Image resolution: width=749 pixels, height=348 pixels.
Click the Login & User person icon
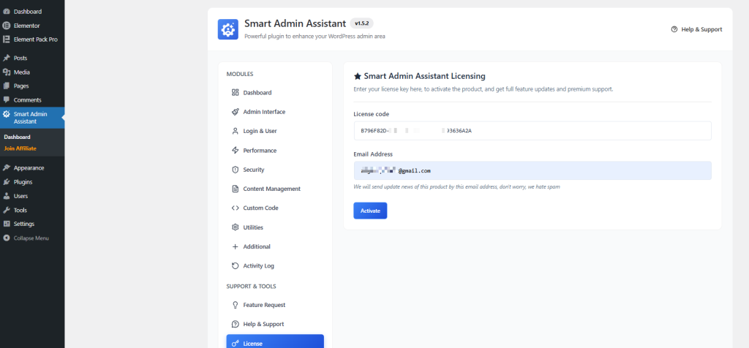(235, 131)
